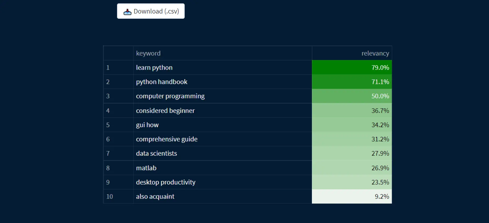Click the 'gui how' keyword cell
Image resolution: width=489 pixels, height=223 pixels.
[x=223, y=125]
